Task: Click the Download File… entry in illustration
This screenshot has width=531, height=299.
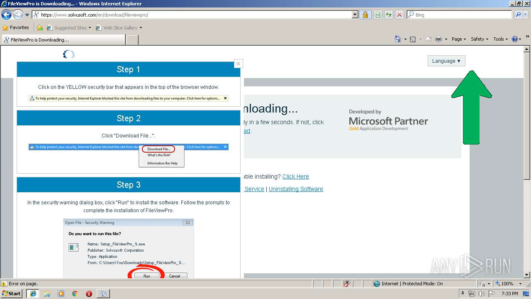Action: pyautogui.click(x=158, y=149)
